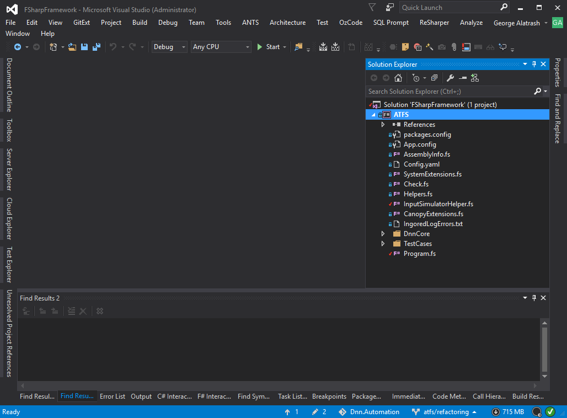Open the Toolbox side tab
Screen dimensions: 567x418
9,130
